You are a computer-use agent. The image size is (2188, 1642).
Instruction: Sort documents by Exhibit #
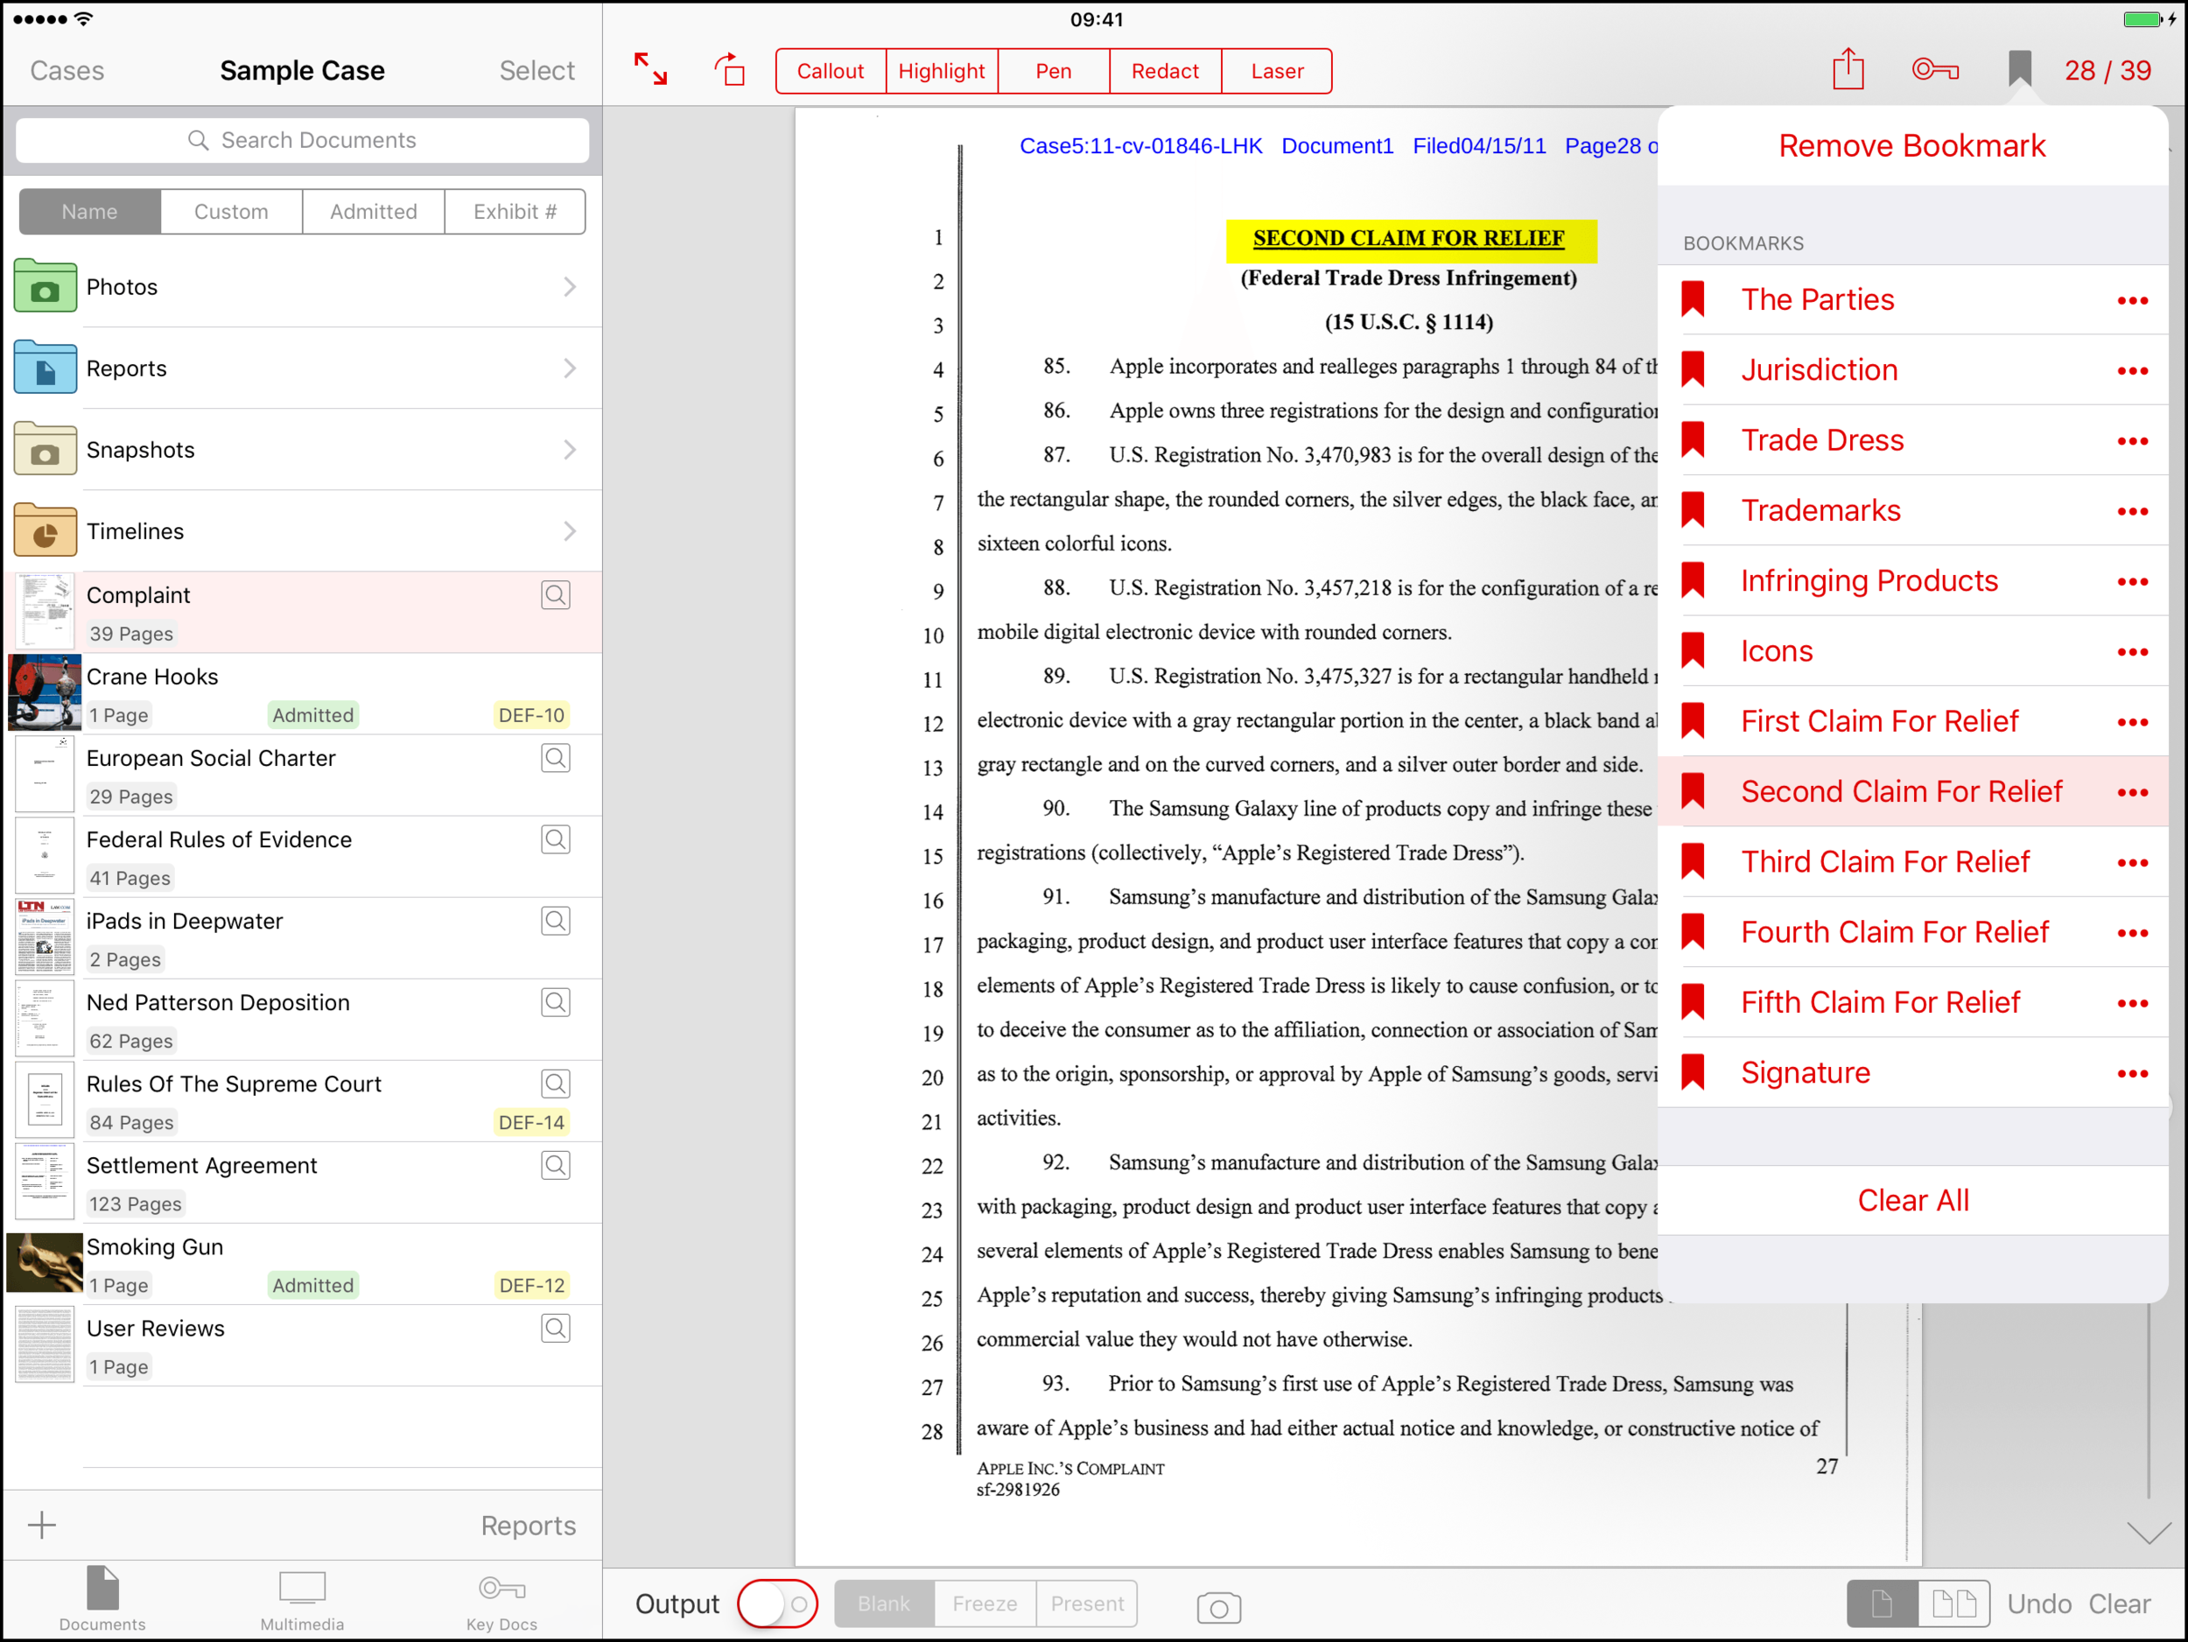coord(515,212)
